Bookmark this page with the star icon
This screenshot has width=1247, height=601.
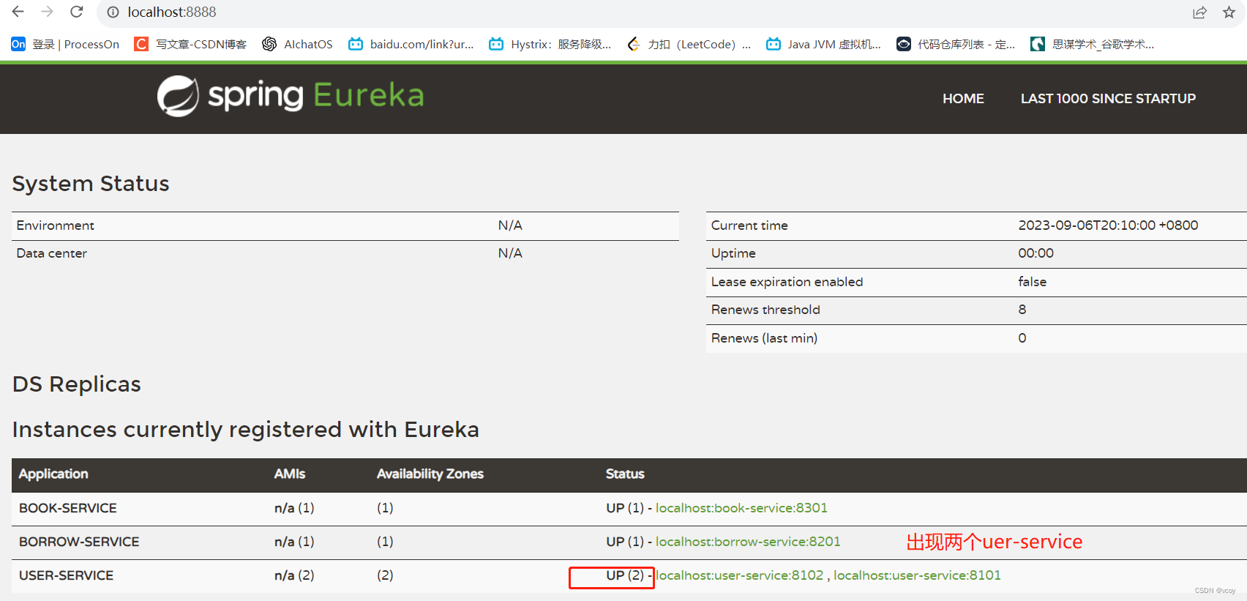pos(1229,12)
